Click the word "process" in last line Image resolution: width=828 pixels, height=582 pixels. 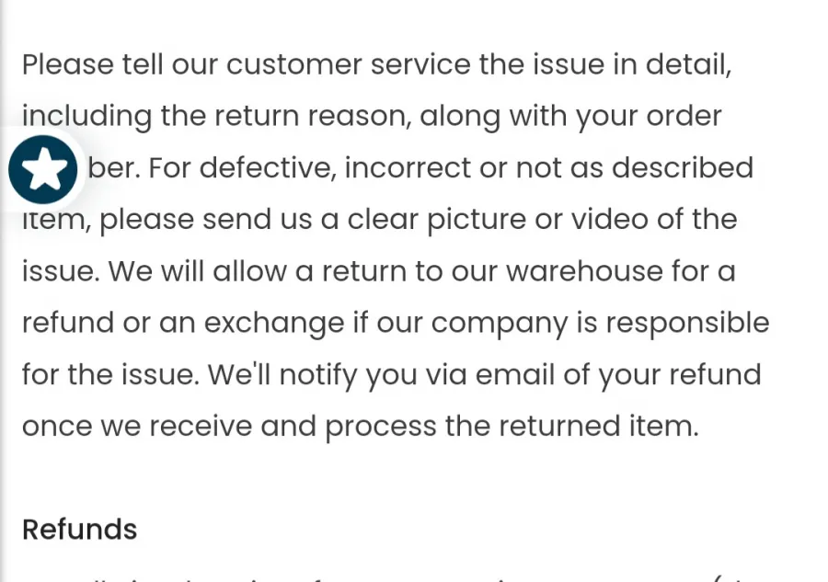coord(381,427)
